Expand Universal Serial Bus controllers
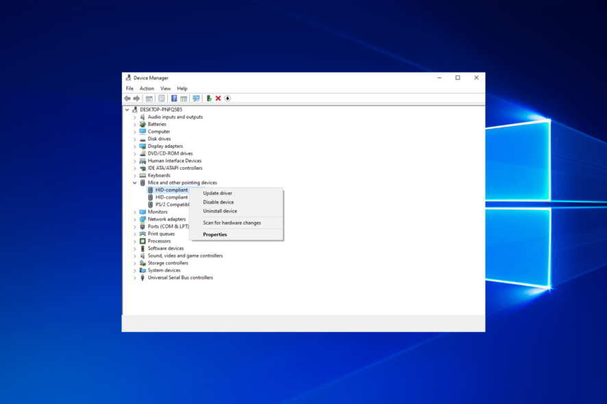607x404 pixels. tap(134, 277)
